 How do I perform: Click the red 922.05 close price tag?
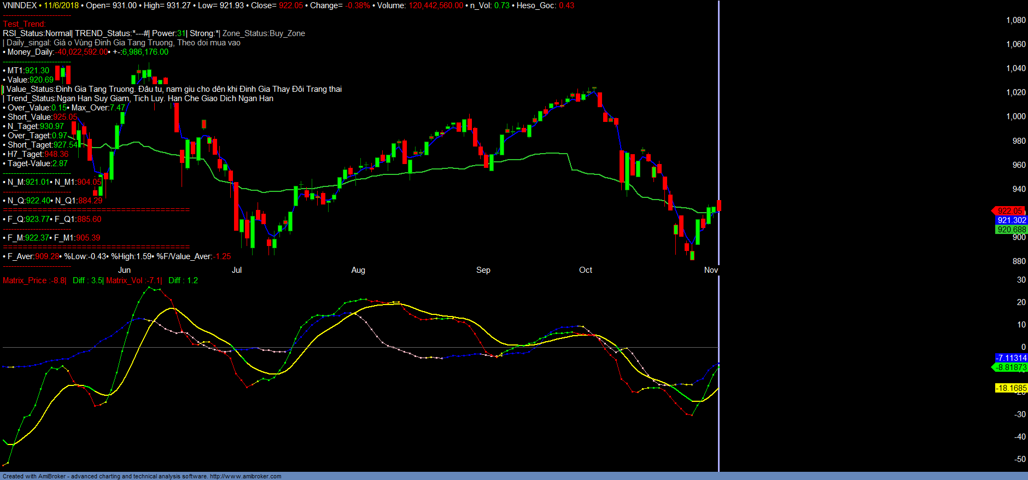[x=1009, y=211]
